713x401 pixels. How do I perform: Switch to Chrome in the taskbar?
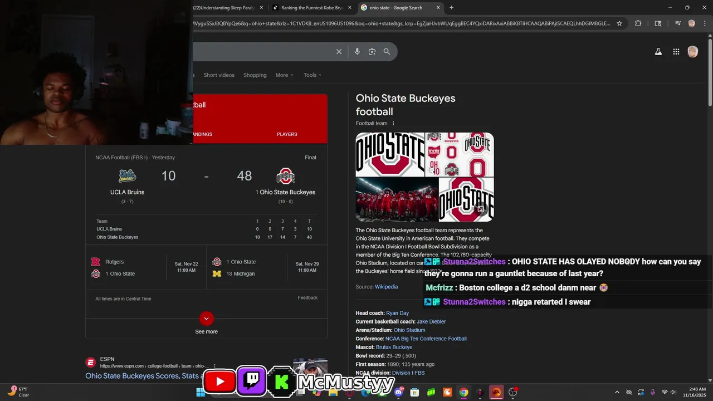click(x=463, y=392)
